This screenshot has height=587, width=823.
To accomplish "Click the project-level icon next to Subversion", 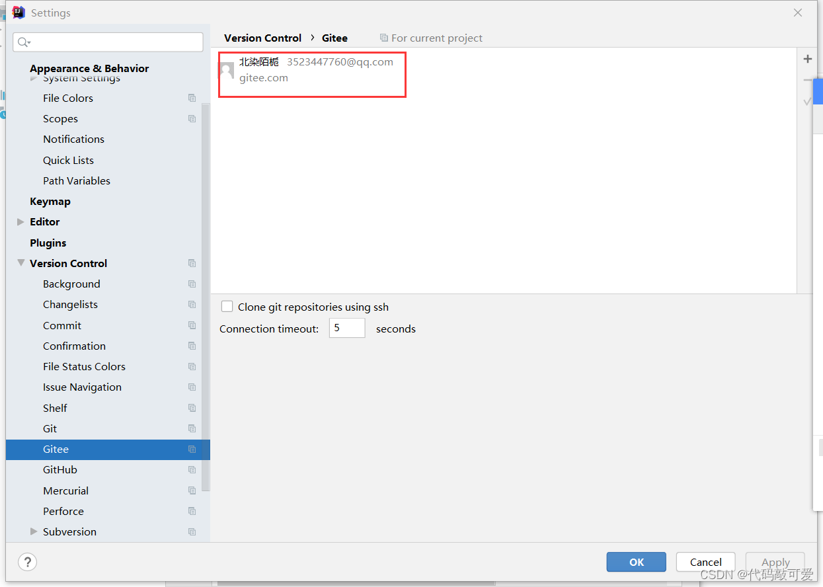I will (x=192, y=532).
